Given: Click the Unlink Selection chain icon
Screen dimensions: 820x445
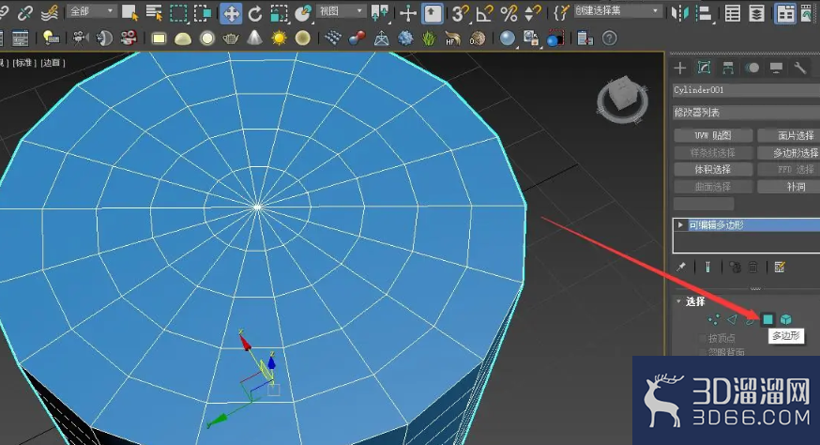Looking at the screenshot, I should click(x=24, y=12).
